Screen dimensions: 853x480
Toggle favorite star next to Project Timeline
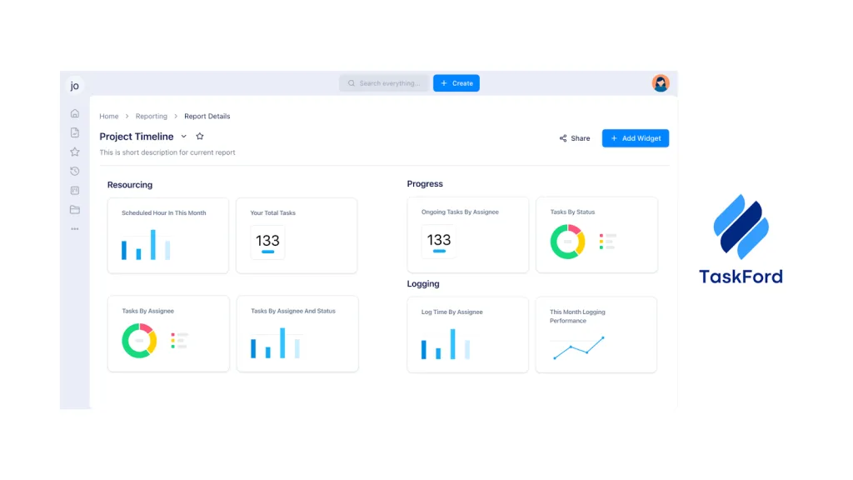(200, 137)
